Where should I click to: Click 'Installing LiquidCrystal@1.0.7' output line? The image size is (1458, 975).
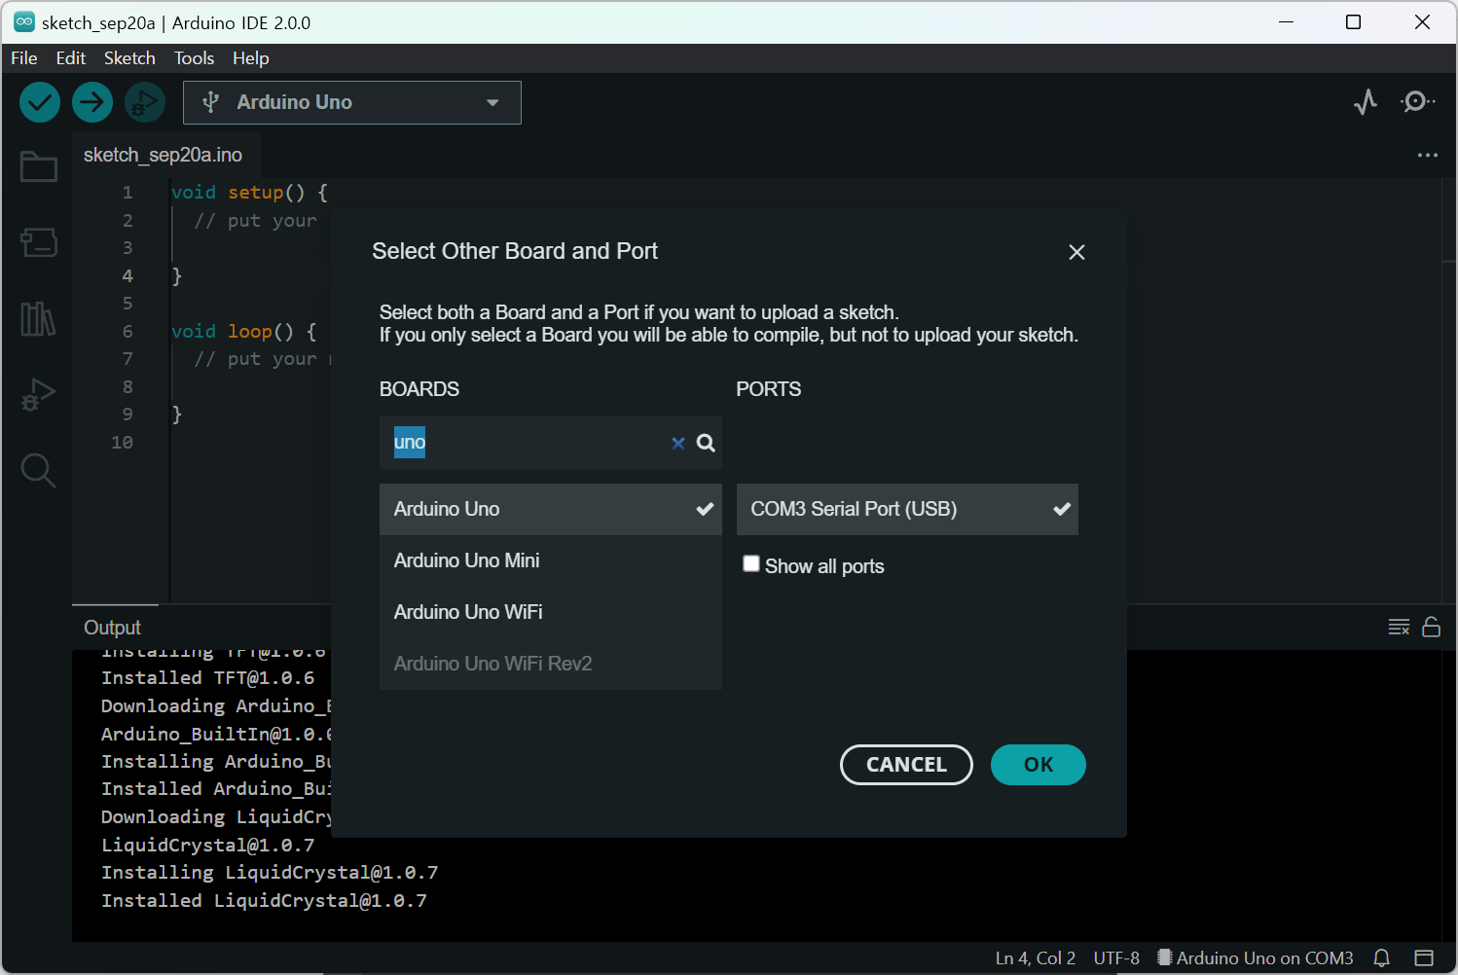tap(270, 873)
